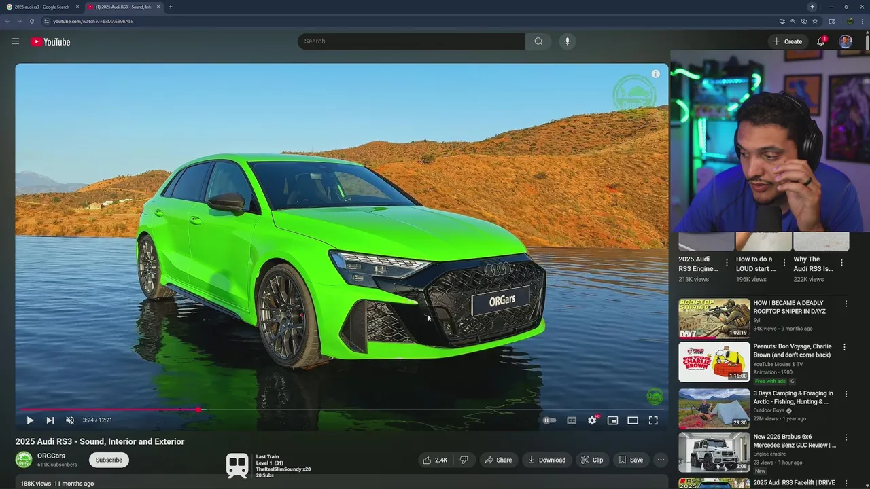
Task: Play the video
Action: pyautogui.click(x=30, y=420)
